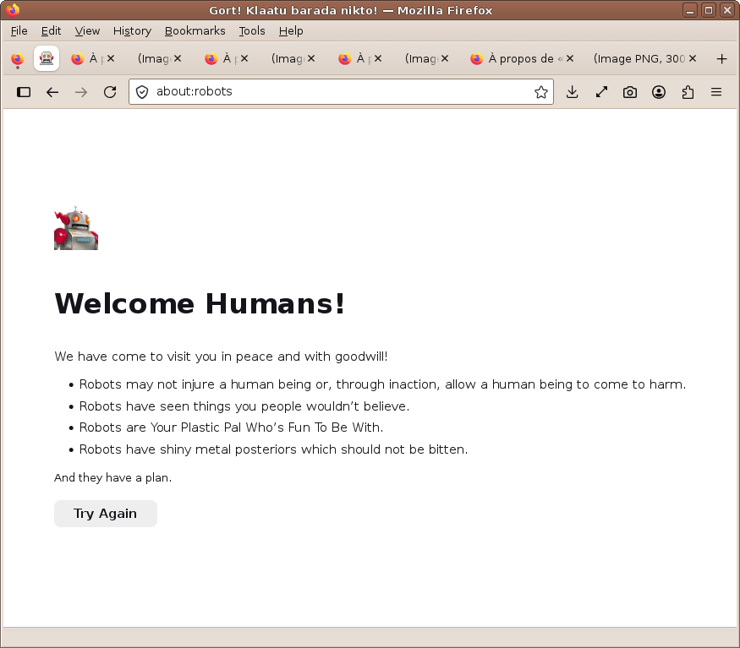Click Firefox logo in title bar
Viewport: 740px width, 648px height.
(x=13, y=10)
